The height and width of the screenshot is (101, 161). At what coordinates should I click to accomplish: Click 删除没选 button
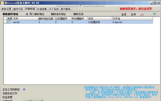78,14
